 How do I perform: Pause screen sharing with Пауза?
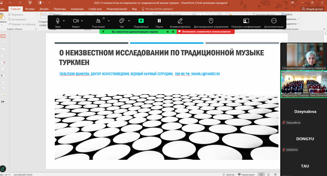(x=159, y=23)
